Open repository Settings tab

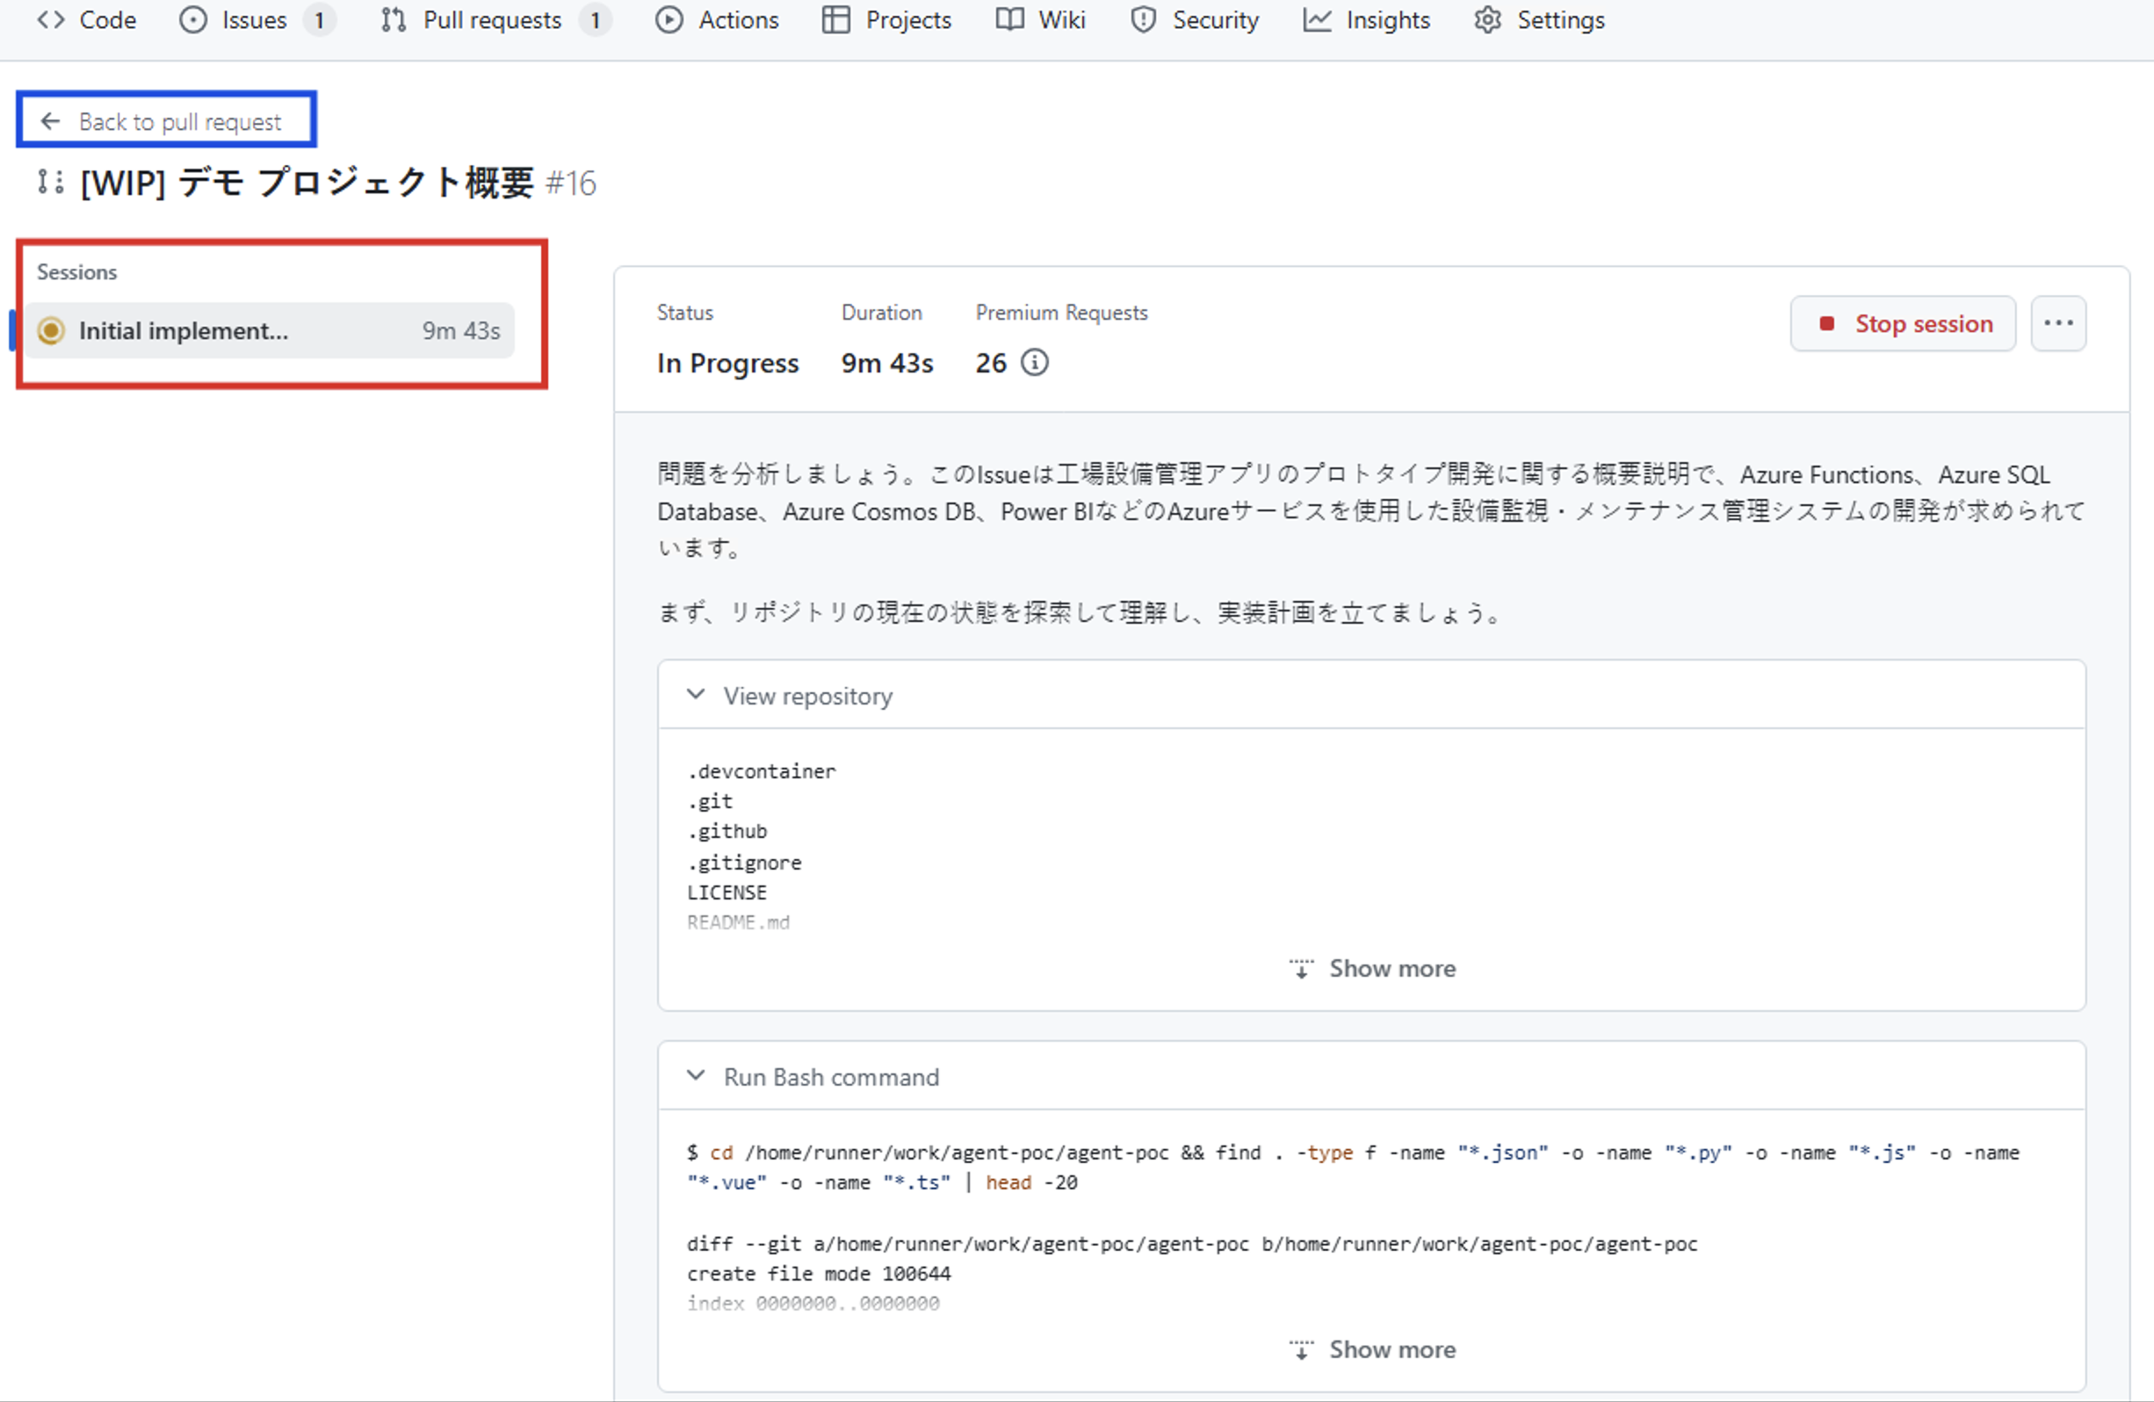[1539, 20]
